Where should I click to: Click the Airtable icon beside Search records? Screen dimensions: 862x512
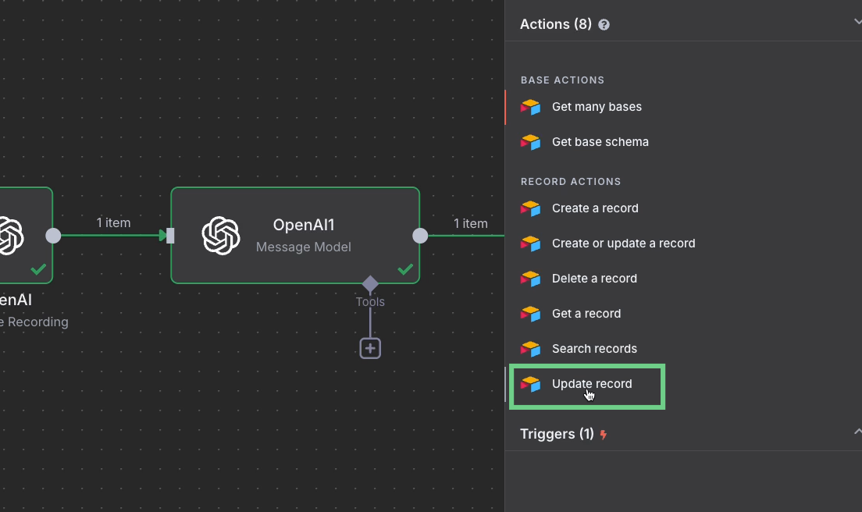530,349
